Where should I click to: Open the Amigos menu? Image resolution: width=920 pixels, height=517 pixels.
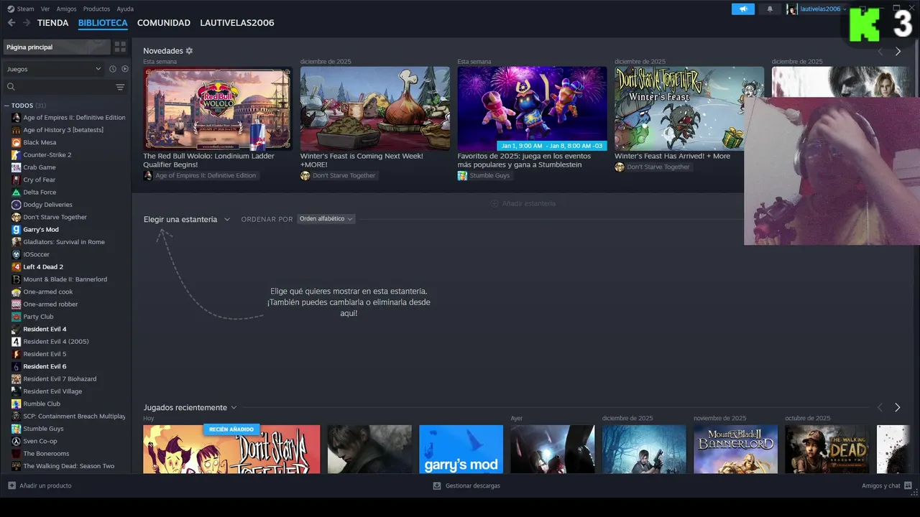pos(66,9)
